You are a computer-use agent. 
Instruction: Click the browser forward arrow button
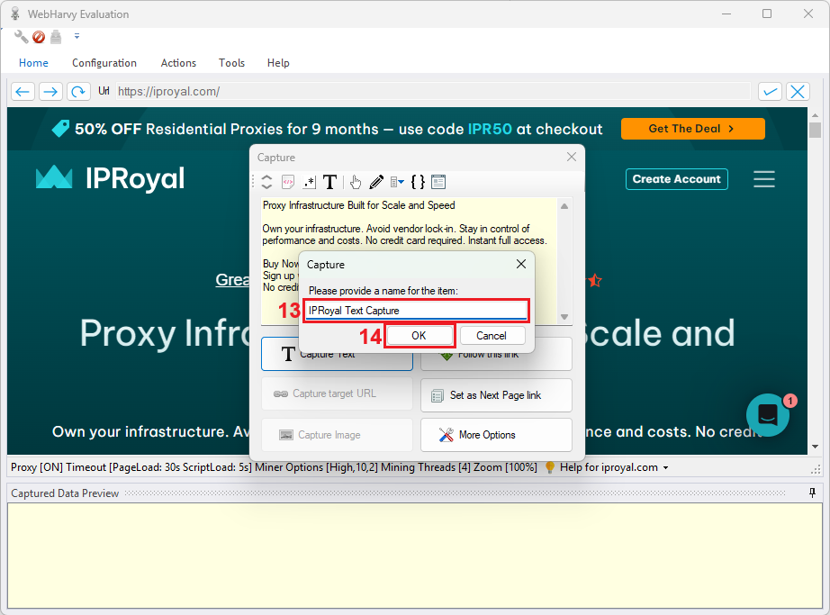50,92
